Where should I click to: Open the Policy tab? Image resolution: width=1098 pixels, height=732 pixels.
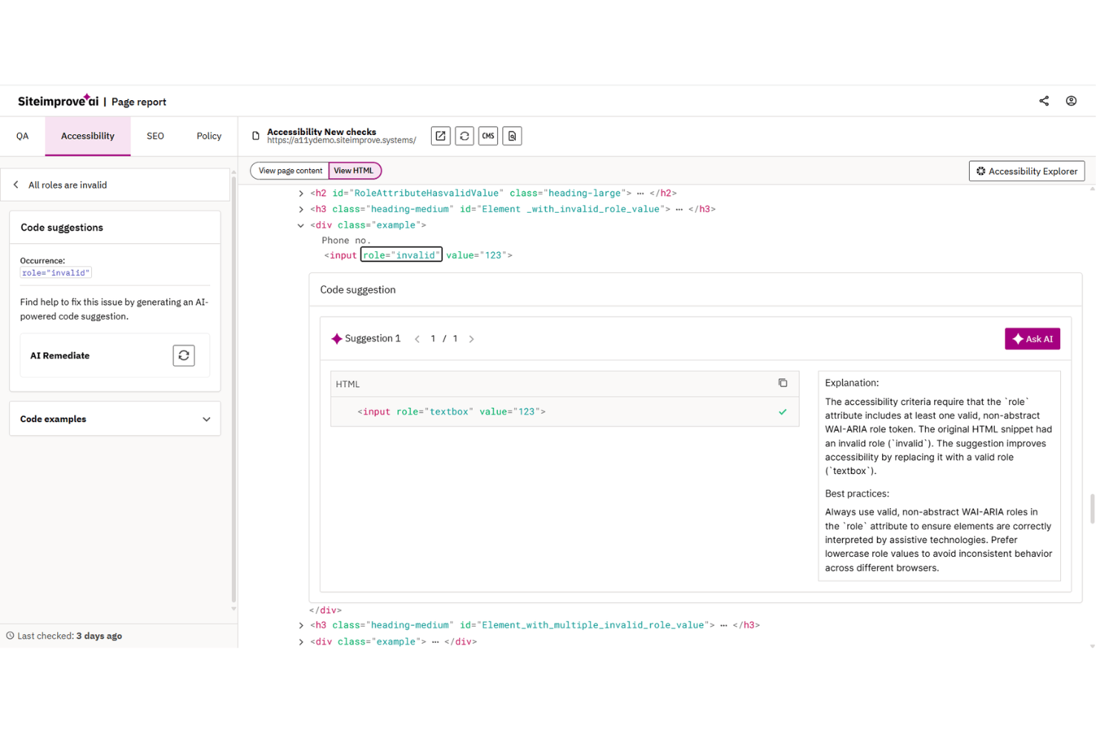tap(209, 136)
